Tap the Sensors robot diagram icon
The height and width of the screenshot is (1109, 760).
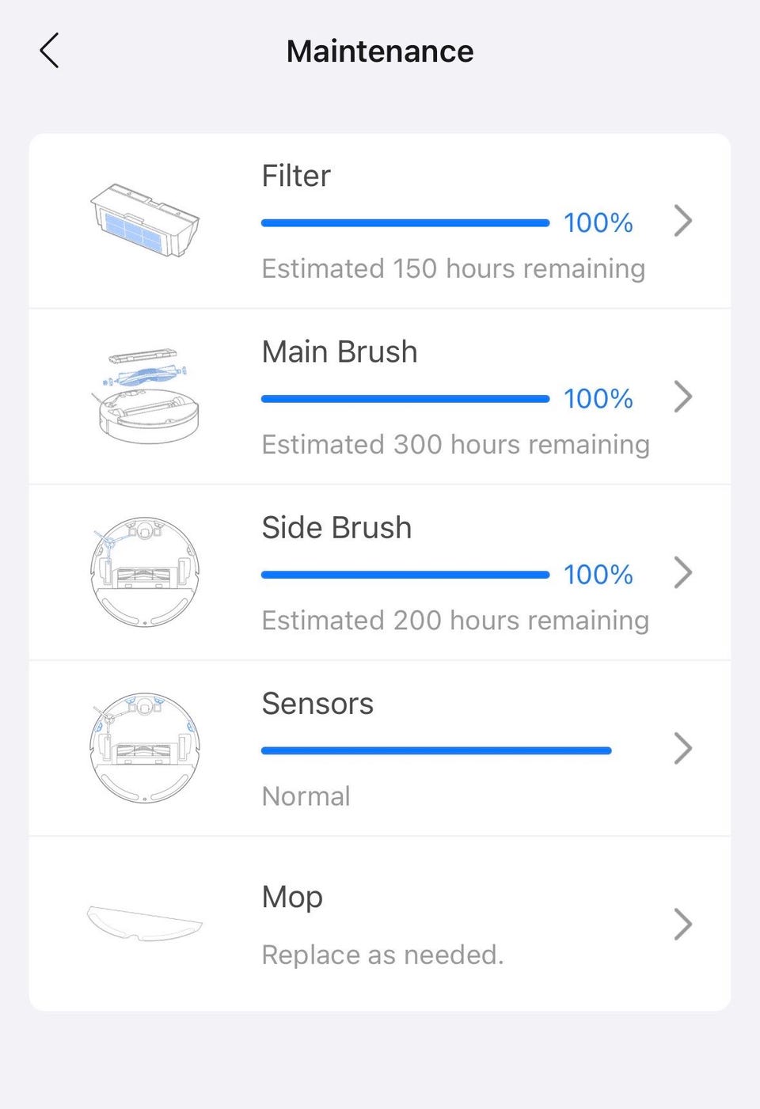pyautogui.click(x=145, y=747)
